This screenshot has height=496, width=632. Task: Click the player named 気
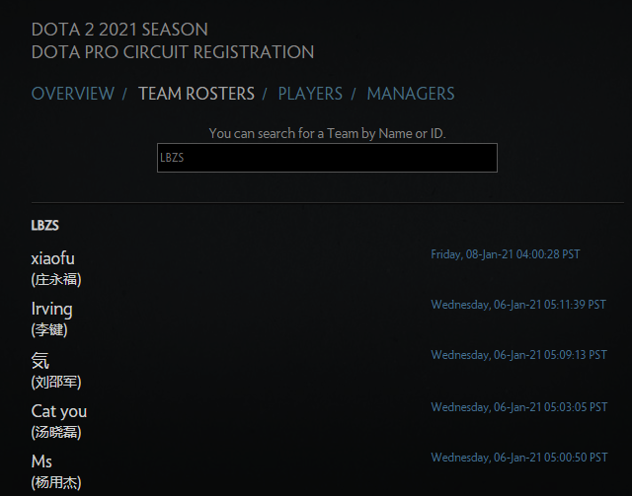pos(40,360)
